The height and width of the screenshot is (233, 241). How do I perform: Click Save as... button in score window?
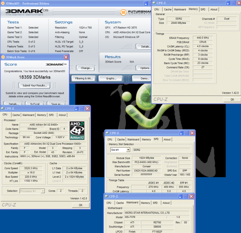tap(56, 104)
